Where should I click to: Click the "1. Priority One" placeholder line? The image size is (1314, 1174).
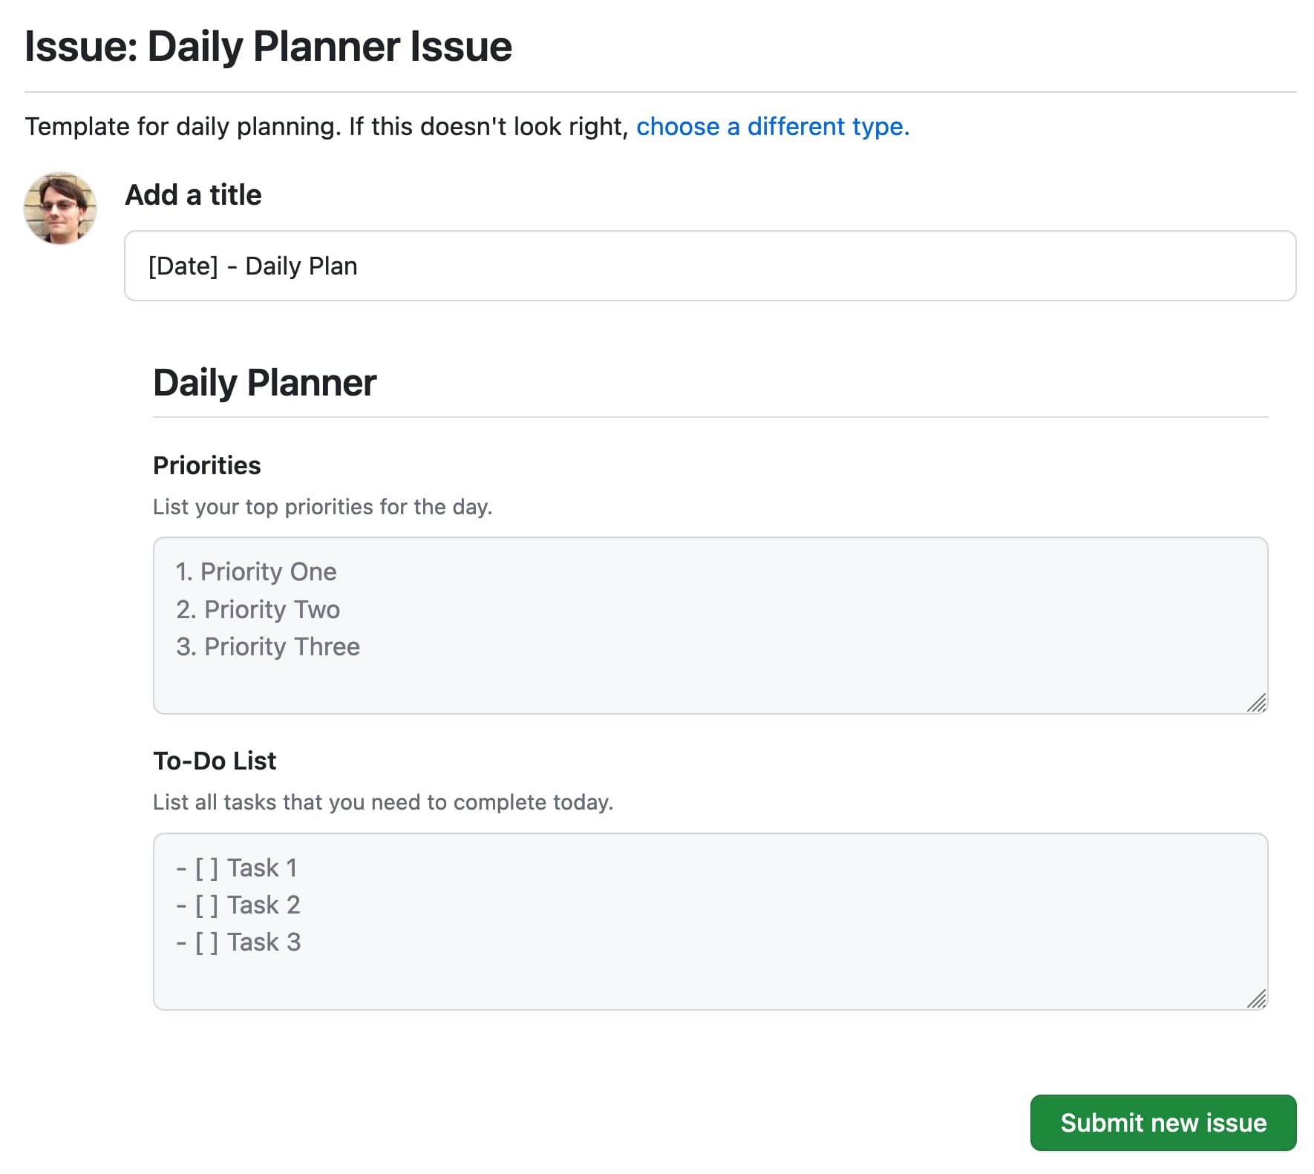click(x=256, y=571)
